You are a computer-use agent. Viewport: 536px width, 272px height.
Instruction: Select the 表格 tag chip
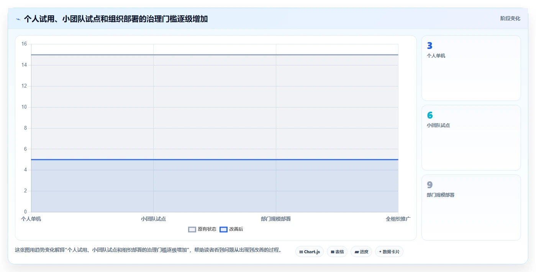pyautogui.click(x=337, y=252)
